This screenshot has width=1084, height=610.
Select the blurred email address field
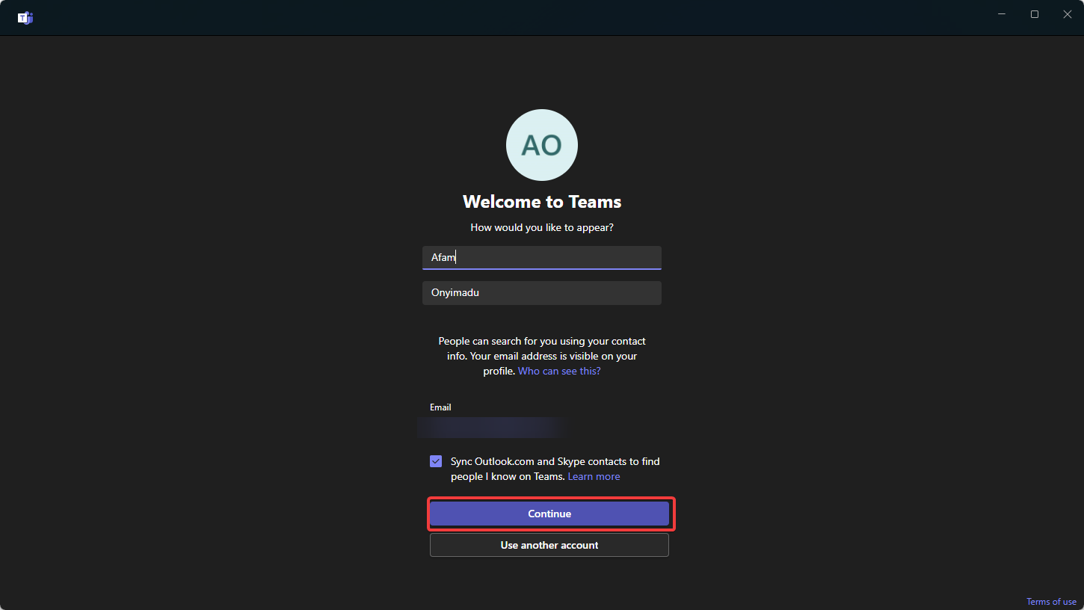(491, 428)
